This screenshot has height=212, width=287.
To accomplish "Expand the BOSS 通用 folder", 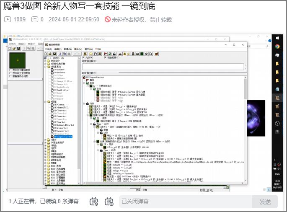I will [x=45, y=166].
